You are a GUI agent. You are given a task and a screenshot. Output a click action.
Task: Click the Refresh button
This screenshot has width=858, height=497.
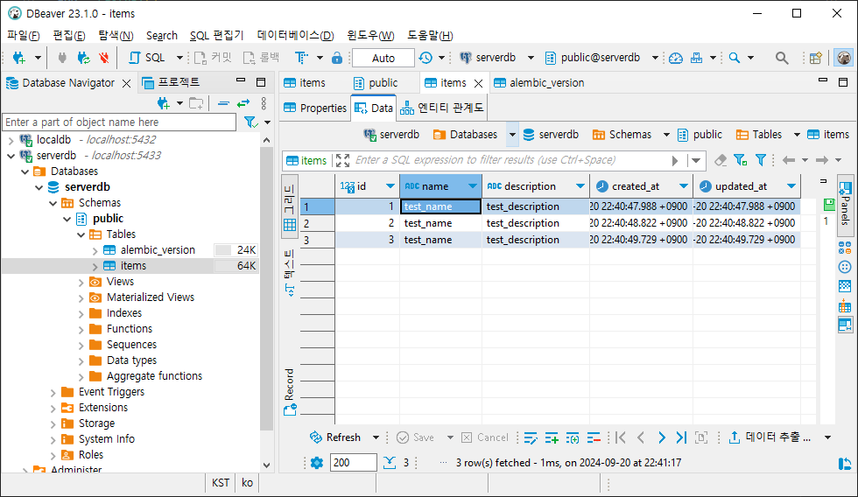click(335, 437)
